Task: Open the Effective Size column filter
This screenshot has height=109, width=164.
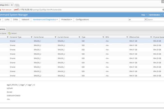Action: pos(151,37)
